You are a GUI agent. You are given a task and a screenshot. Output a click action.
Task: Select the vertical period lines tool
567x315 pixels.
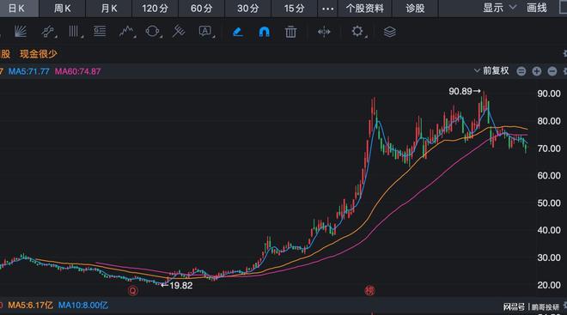click(x=74, y=32)
